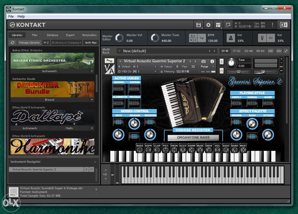Close the instrument with X icon
The height and width of the screenshot is (214, 298).
pyautogui.click(x=282, y=59)
